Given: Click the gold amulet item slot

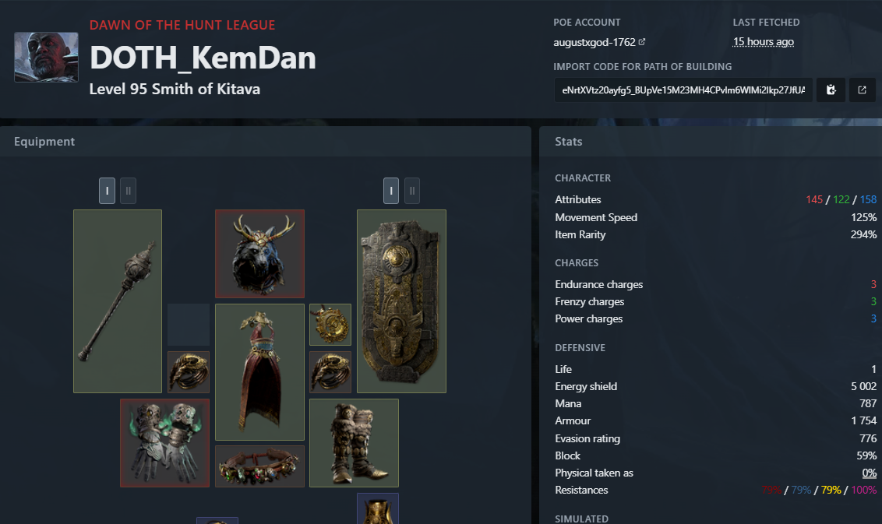Looking at the screenshot, I should pyautogui.click(x=330, y=325).
